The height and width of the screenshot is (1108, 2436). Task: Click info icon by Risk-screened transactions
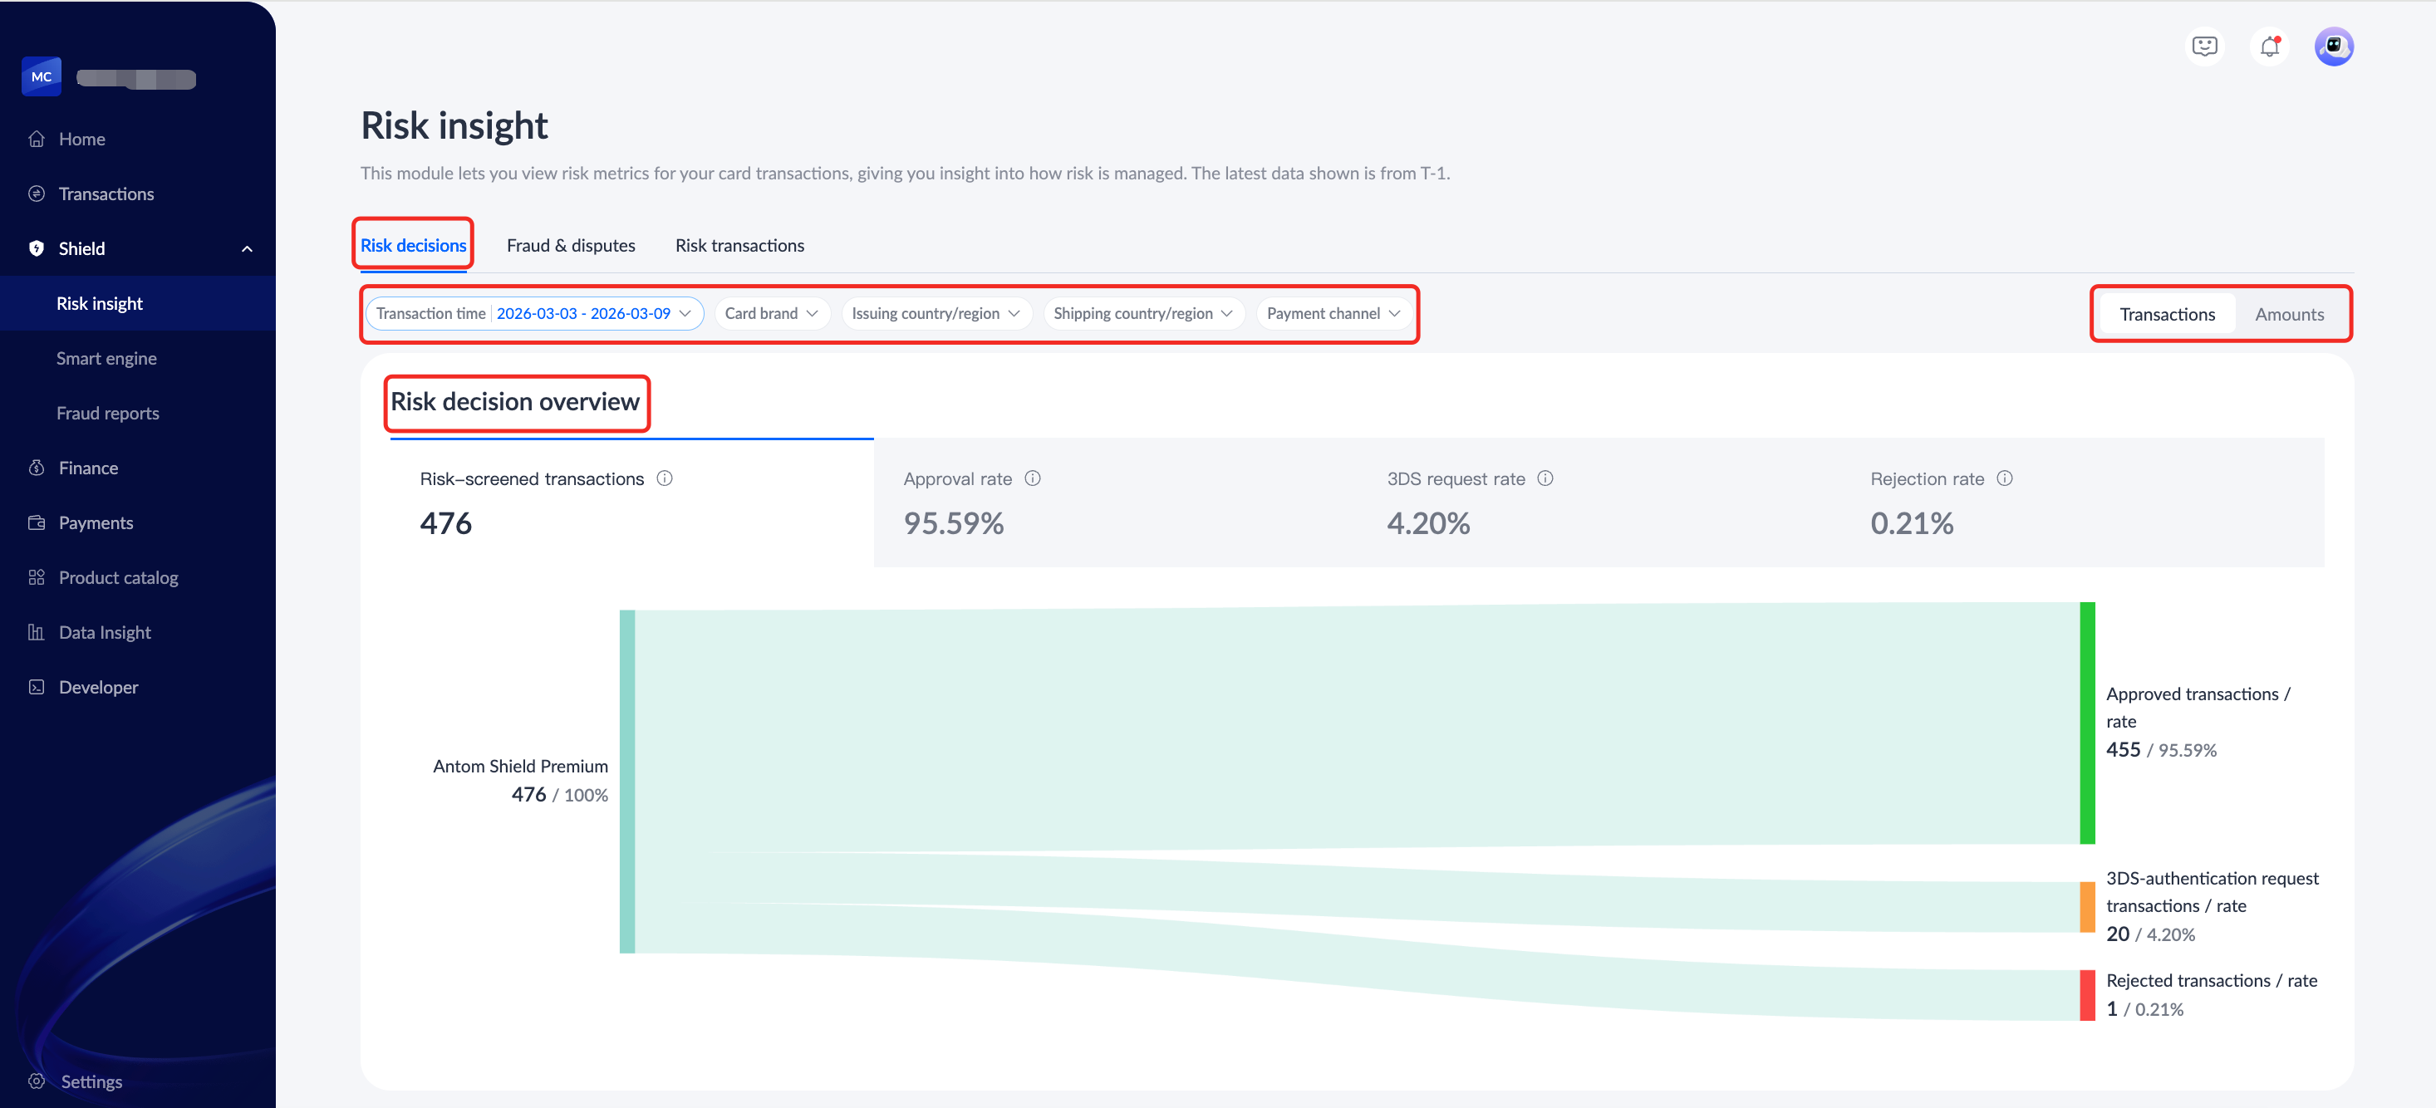665,478
